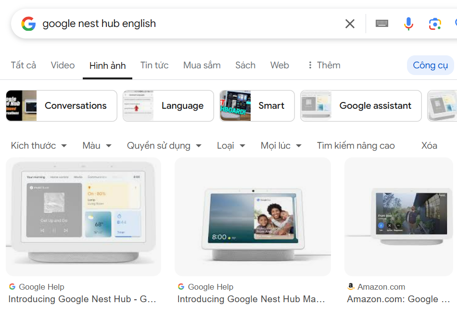
Task: Click the three-dot Thêm menu icon
Action: point(310,65)
